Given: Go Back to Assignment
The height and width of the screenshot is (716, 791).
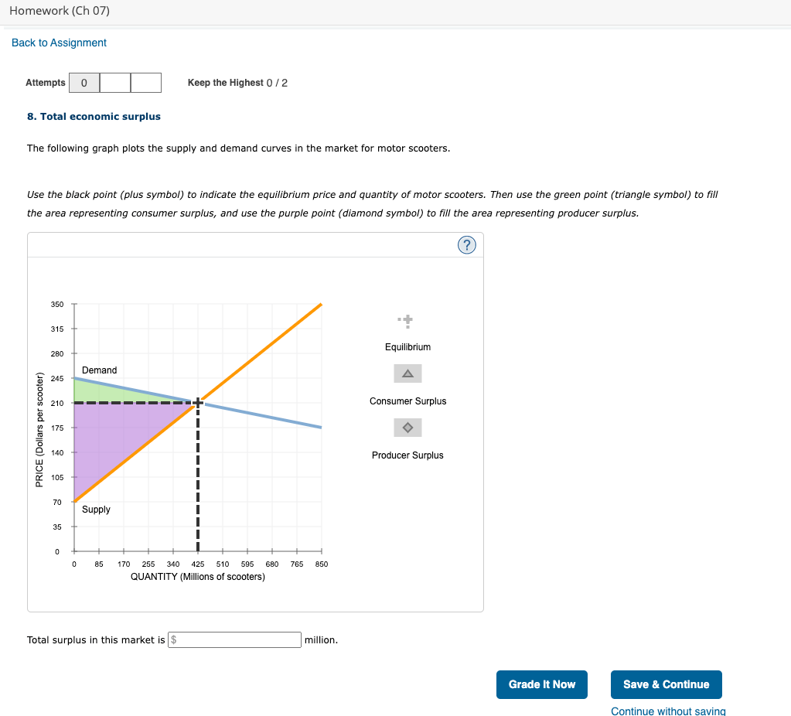Looking at the screenshot, I should [x=59, y=43].
